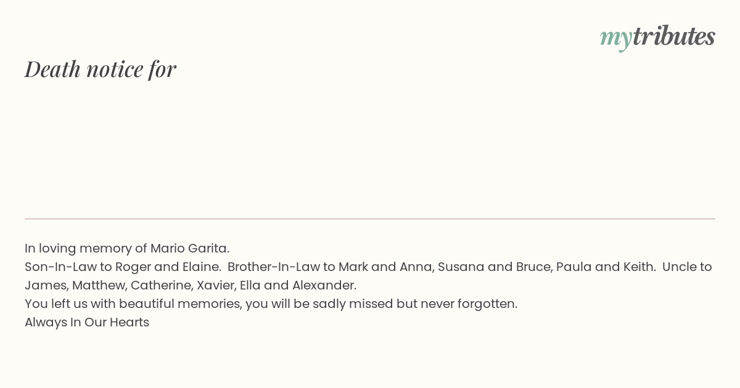The image size is (740, 388).
Task: Click the name Mario Garita
Action: point(190,248)
